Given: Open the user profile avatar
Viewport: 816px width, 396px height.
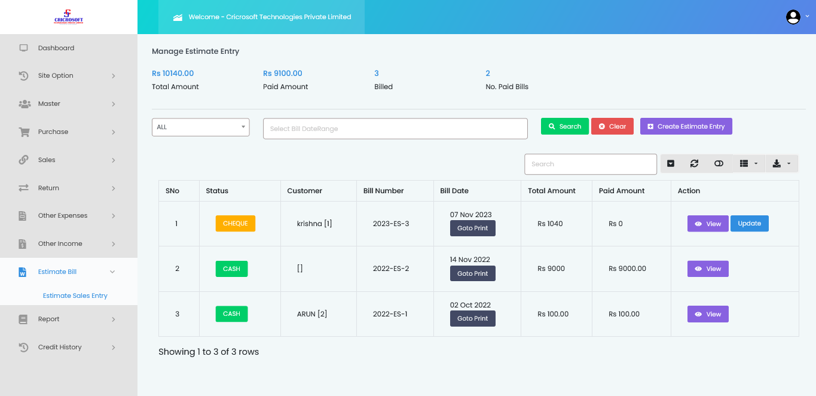Looking at the screenshot, I should point(793,17).
